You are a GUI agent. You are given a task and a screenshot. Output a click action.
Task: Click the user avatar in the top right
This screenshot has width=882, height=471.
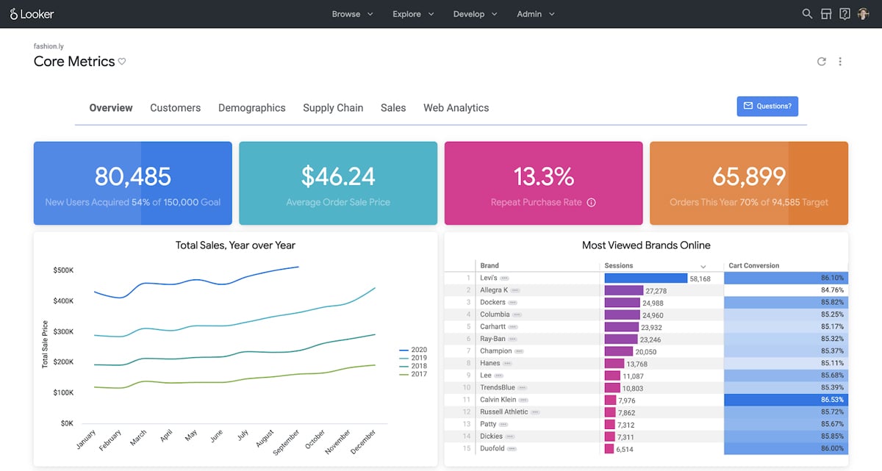(863, 13)
